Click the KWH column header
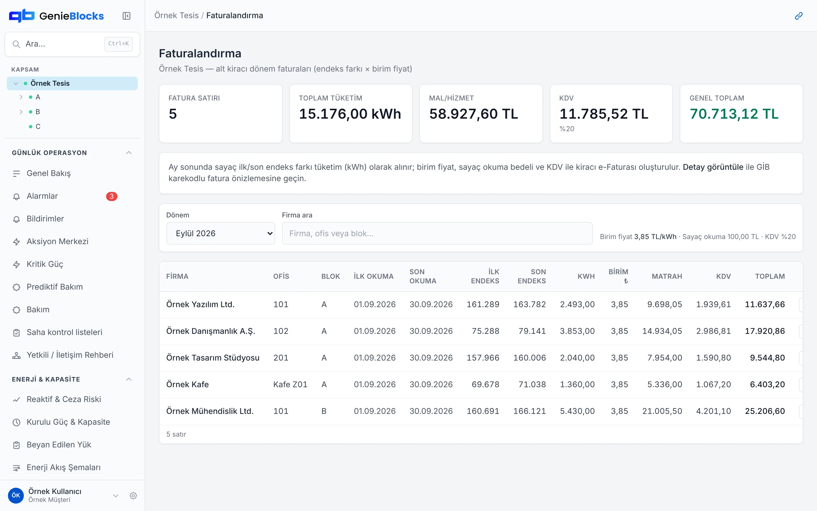This screenshot has width=817, height=511. point(586,277)
